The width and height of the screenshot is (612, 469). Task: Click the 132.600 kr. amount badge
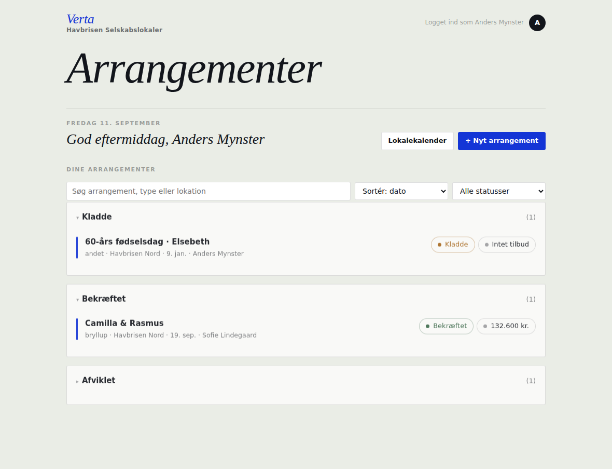[506, 326]
